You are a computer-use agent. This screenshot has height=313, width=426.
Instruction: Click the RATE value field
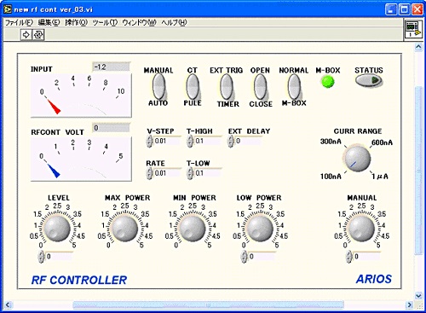click(167, 173)
